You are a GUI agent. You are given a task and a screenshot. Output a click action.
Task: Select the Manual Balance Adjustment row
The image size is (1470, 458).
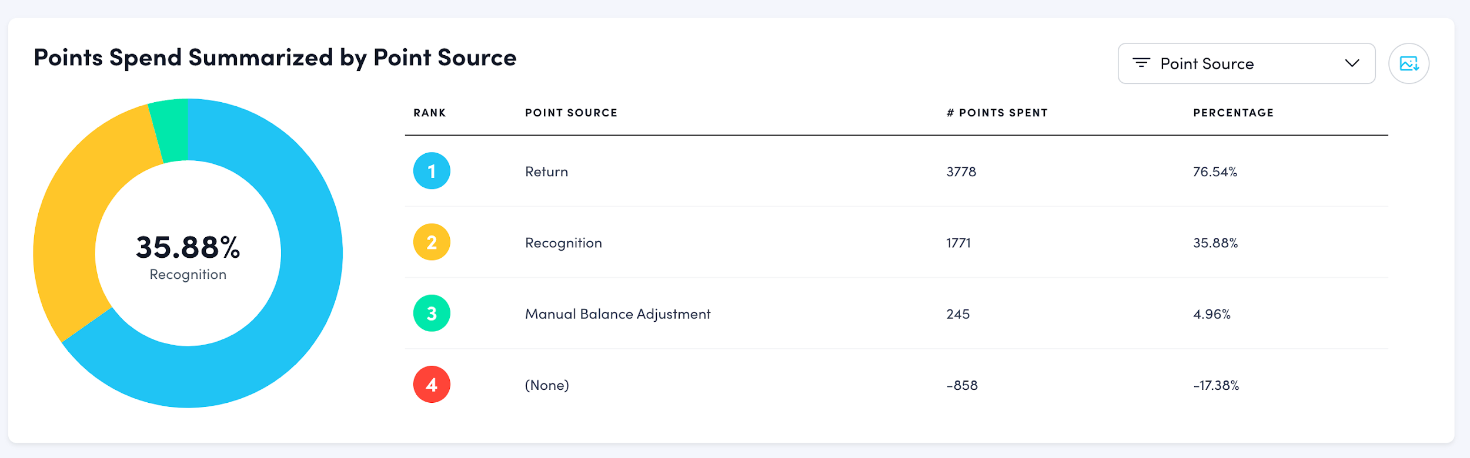point(617,314)
